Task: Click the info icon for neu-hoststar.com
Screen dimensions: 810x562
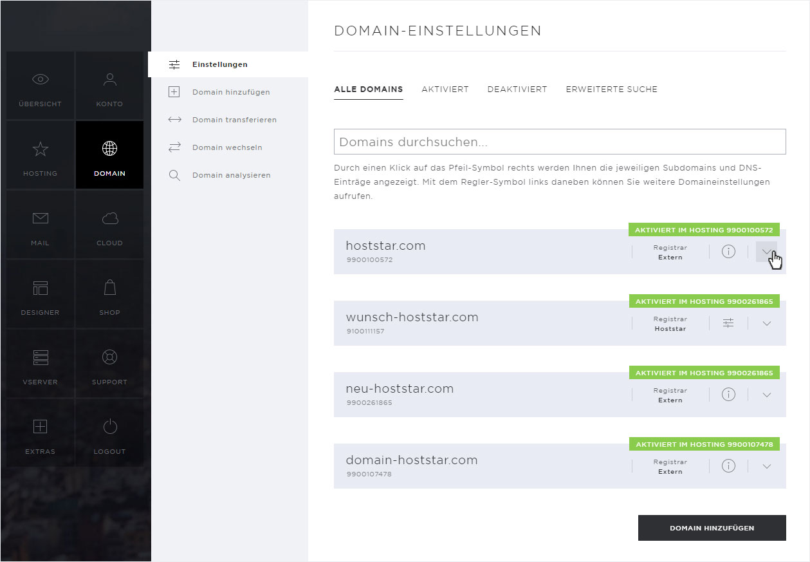Action: pos(728,395)
